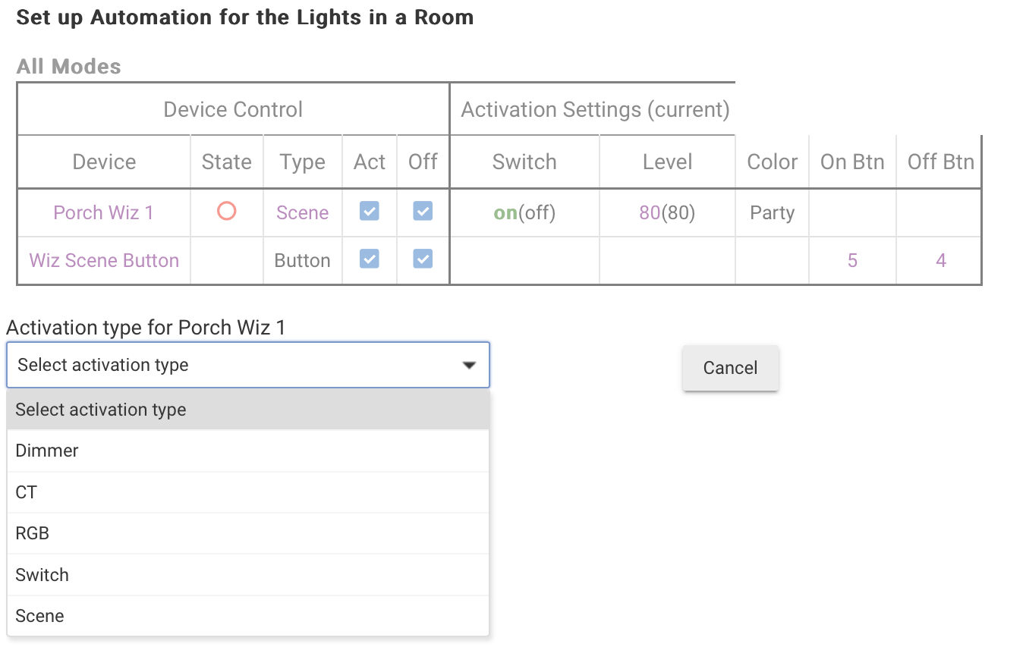
Task: Click the green 'on' switch value
Action: coord(505,213)
